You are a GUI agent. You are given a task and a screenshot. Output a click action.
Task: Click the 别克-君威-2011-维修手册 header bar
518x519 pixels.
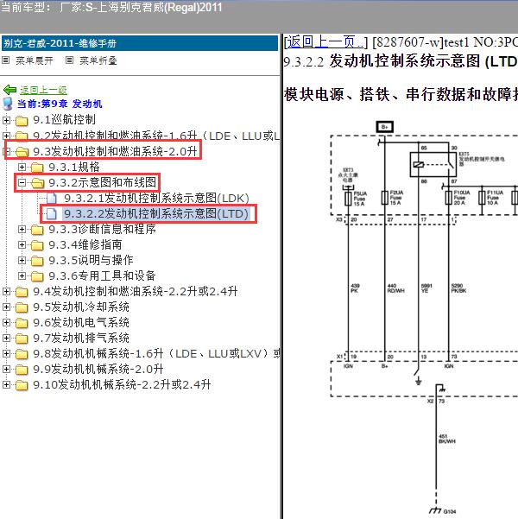[x=140, y=43]
